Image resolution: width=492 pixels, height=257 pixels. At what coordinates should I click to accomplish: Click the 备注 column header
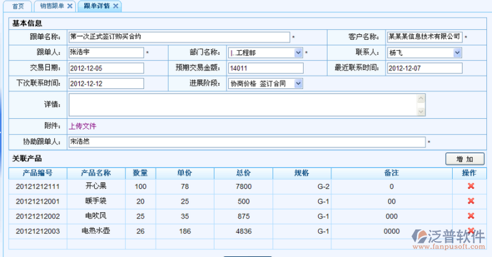click(x=392, y=173)
